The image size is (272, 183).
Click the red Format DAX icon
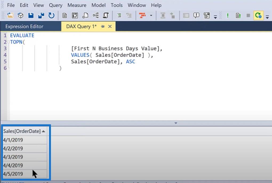click(x=142, y=15)
